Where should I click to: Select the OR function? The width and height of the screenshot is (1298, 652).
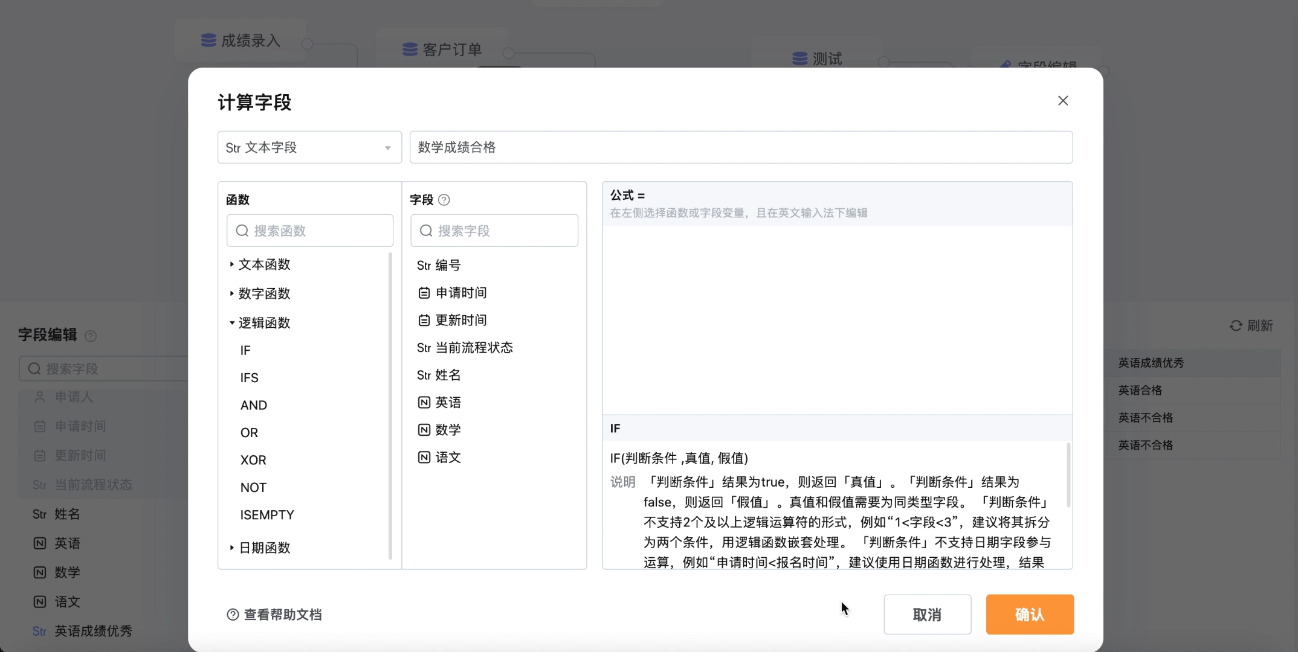tap(249, 433)
